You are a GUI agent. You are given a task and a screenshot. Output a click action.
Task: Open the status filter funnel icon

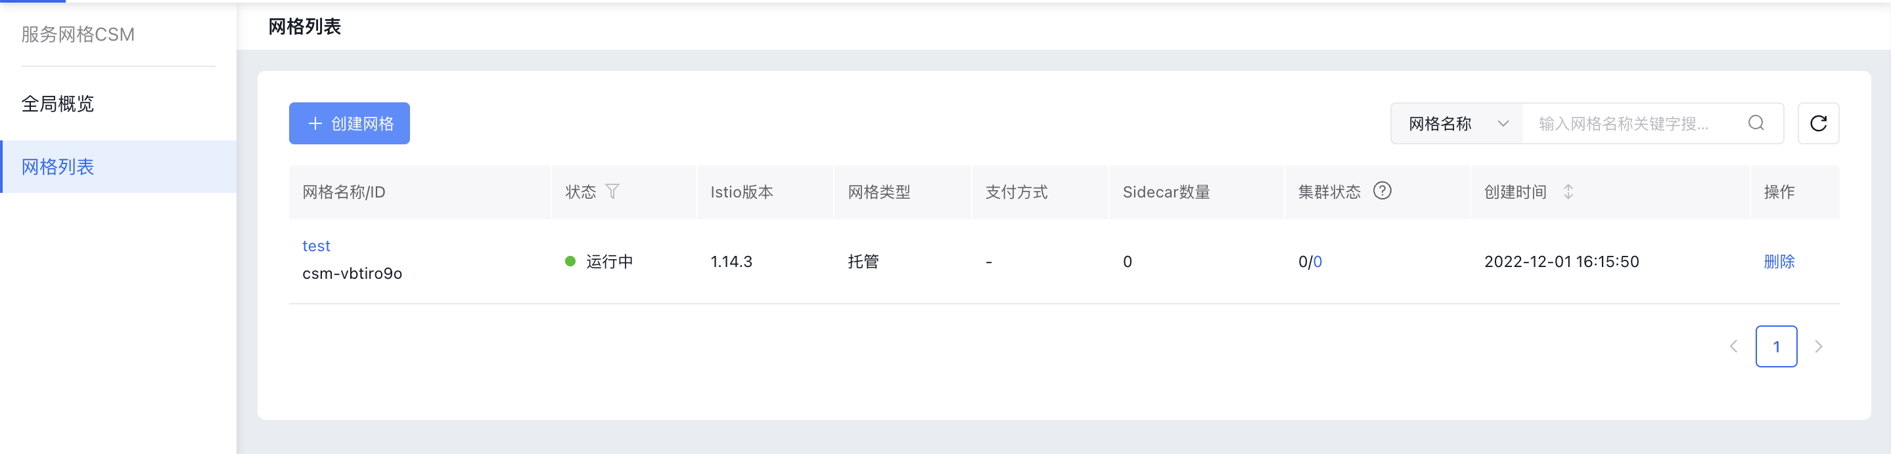click(x=612, y=192)
